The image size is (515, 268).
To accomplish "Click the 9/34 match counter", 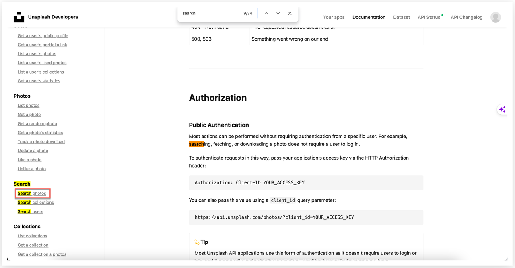I will pos(248,13).
